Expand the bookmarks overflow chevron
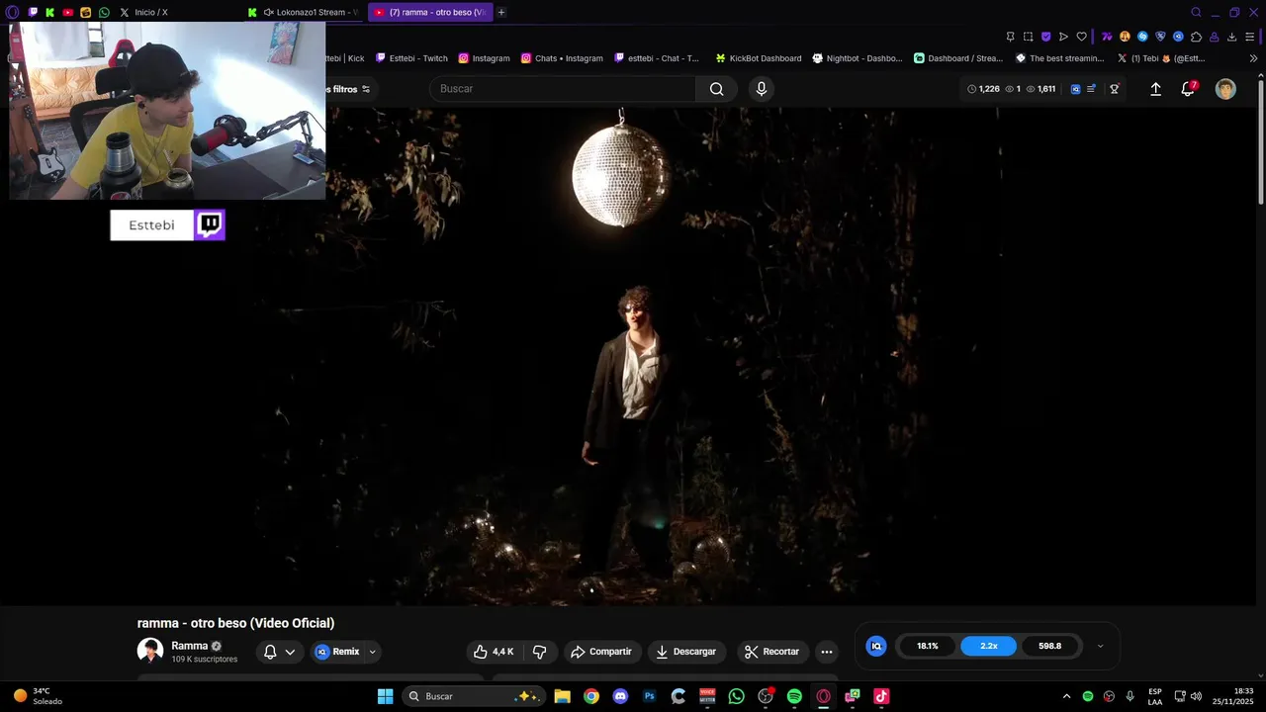This screenshot has width=1266, height=712. 1254,58
